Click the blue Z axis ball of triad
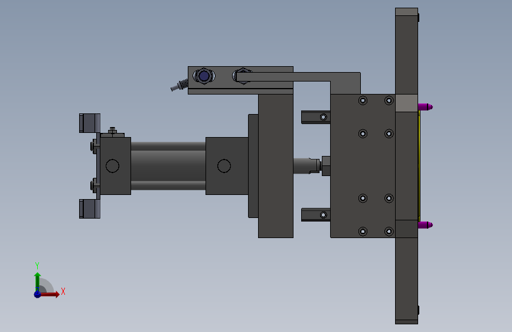512x332 pixels. pyautogui.click(x=37, y=294)
